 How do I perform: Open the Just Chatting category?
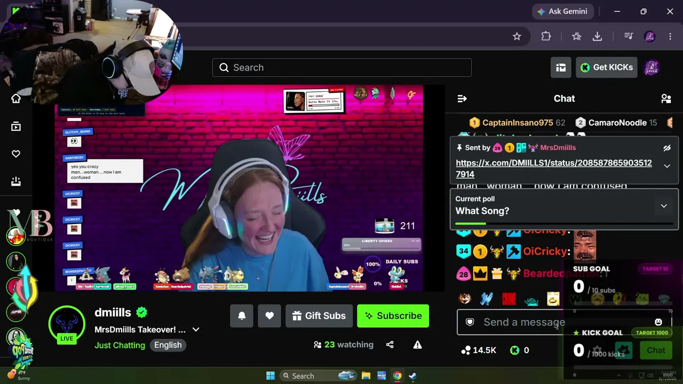[120, 345]
